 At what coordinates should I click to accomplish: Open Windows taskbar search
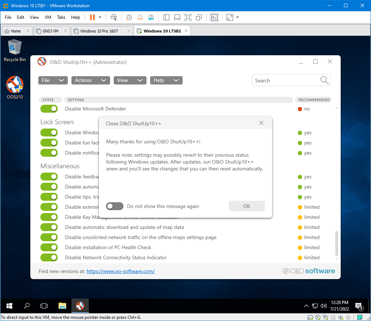click(27, 306)
